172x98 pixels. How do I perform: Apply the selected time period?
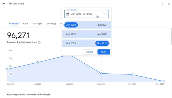[x=104, y=52]
